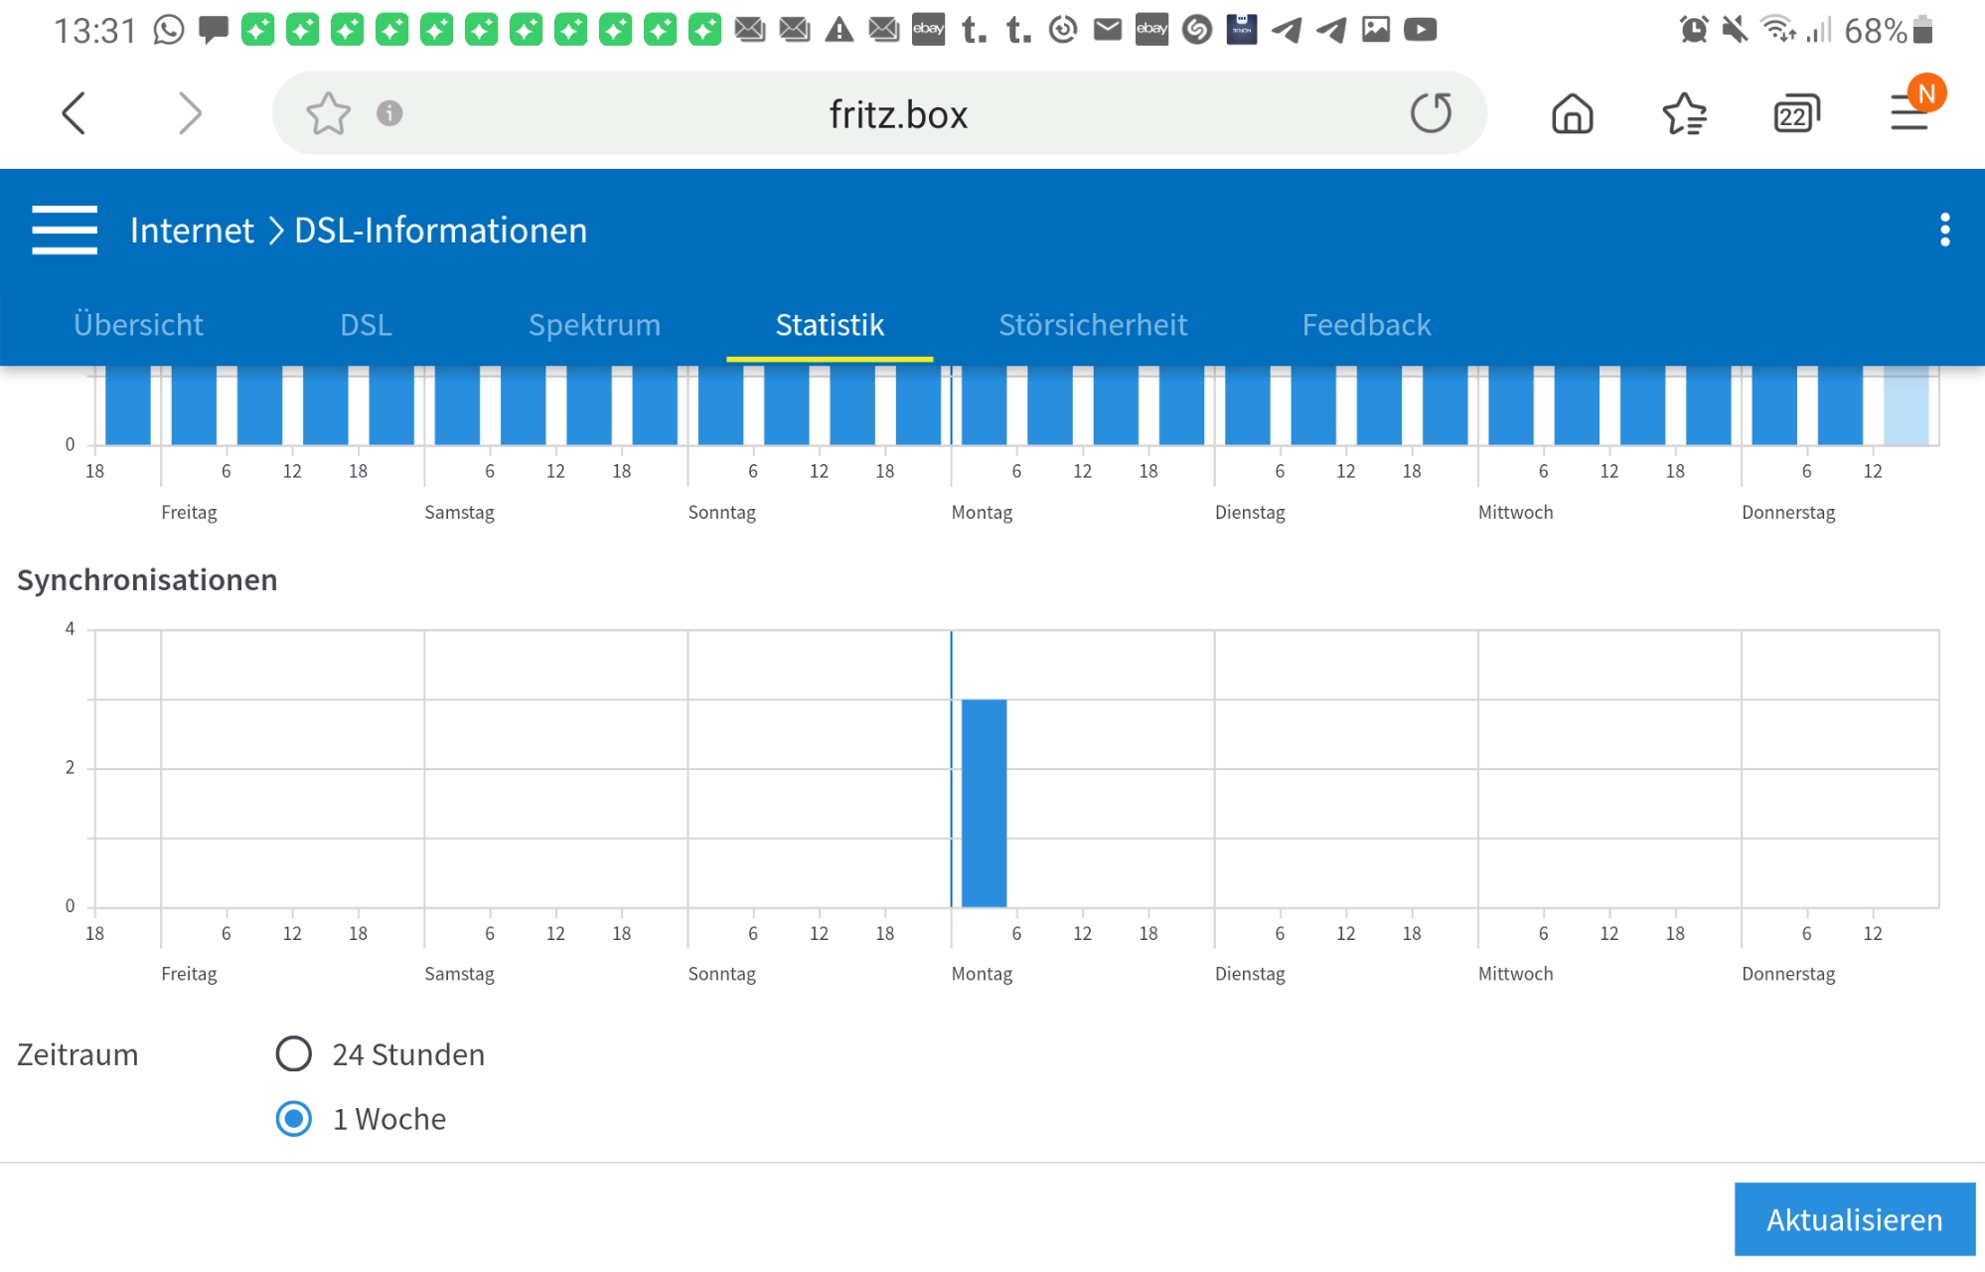The image size is (1985, 1272).
Task: Switch to the Übersicht tab
Action: point(138,325)
